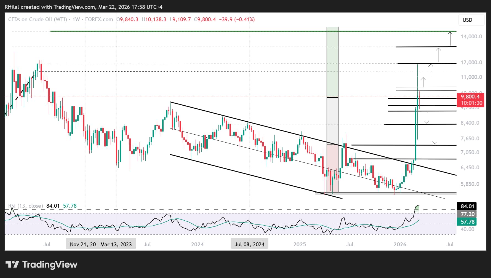Click the RHilal created with TradingView.com header

tap(84, 7)
